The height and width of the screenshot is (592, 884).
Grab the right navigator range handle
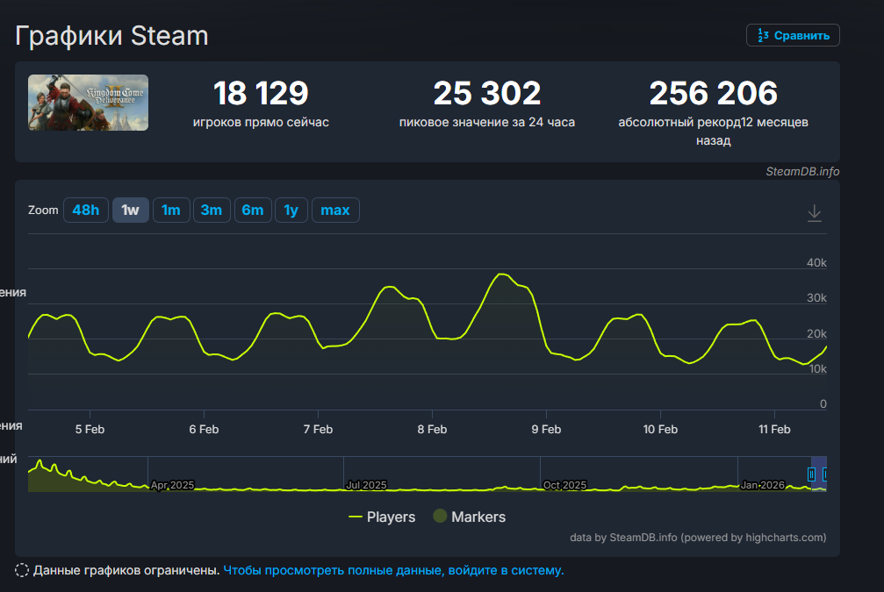pyautogui.click(x=824, y=474)
